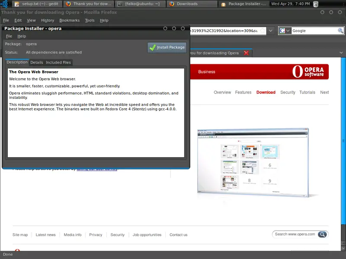The width and height of the screenshot is (346, 259).
Task: Switch to the falko@ubuntu terminal taskbar entry
Action: pos(140,4)
